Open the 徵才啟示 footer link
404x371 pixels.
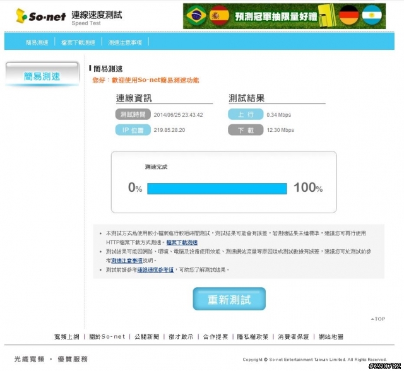181,336
